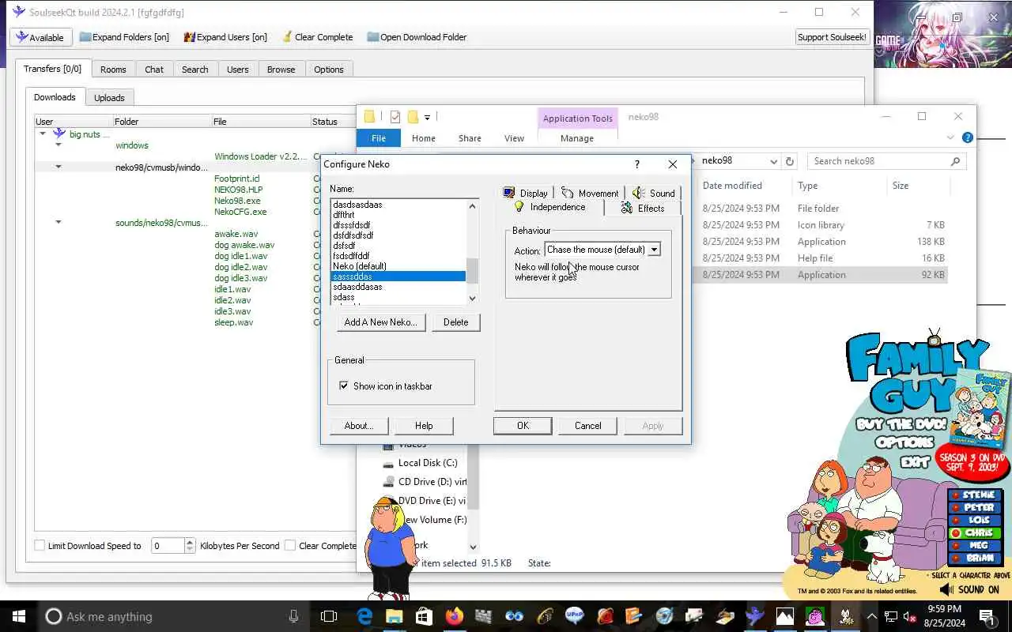Expand the Explorer ribbon chevron
This screenshot has width=1012, height=632.
(950, 137)
